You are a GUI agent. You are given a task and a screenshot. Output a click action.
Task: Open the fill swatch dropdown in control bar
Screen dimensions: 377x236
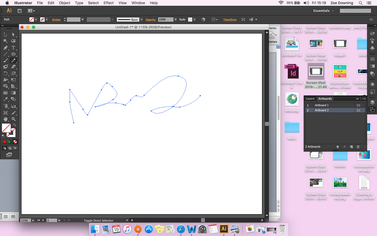pyautogui.click(x=36, y=20)
